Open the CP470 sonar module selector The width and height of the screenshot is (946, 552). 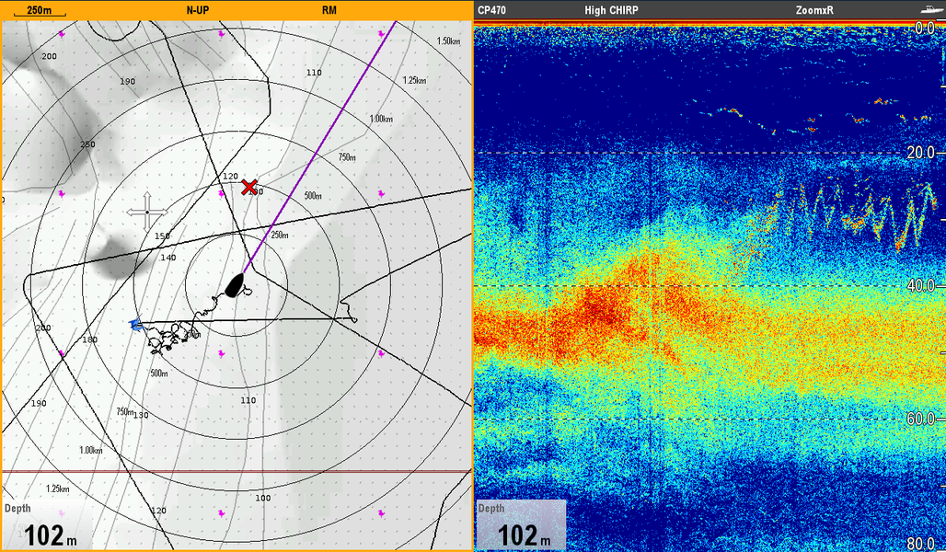pyautogui.click(x=493, y=10)
